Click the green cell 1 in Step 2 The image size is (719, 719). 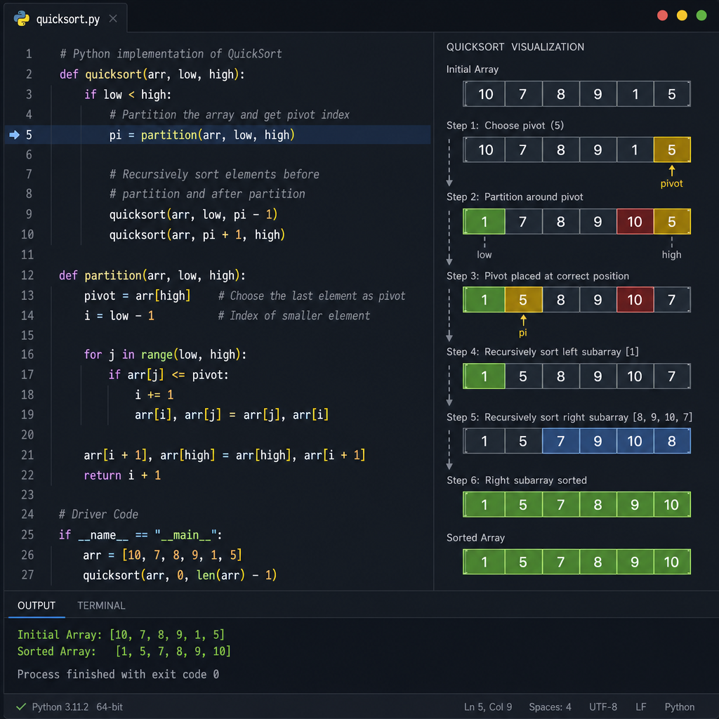point(484,221)
